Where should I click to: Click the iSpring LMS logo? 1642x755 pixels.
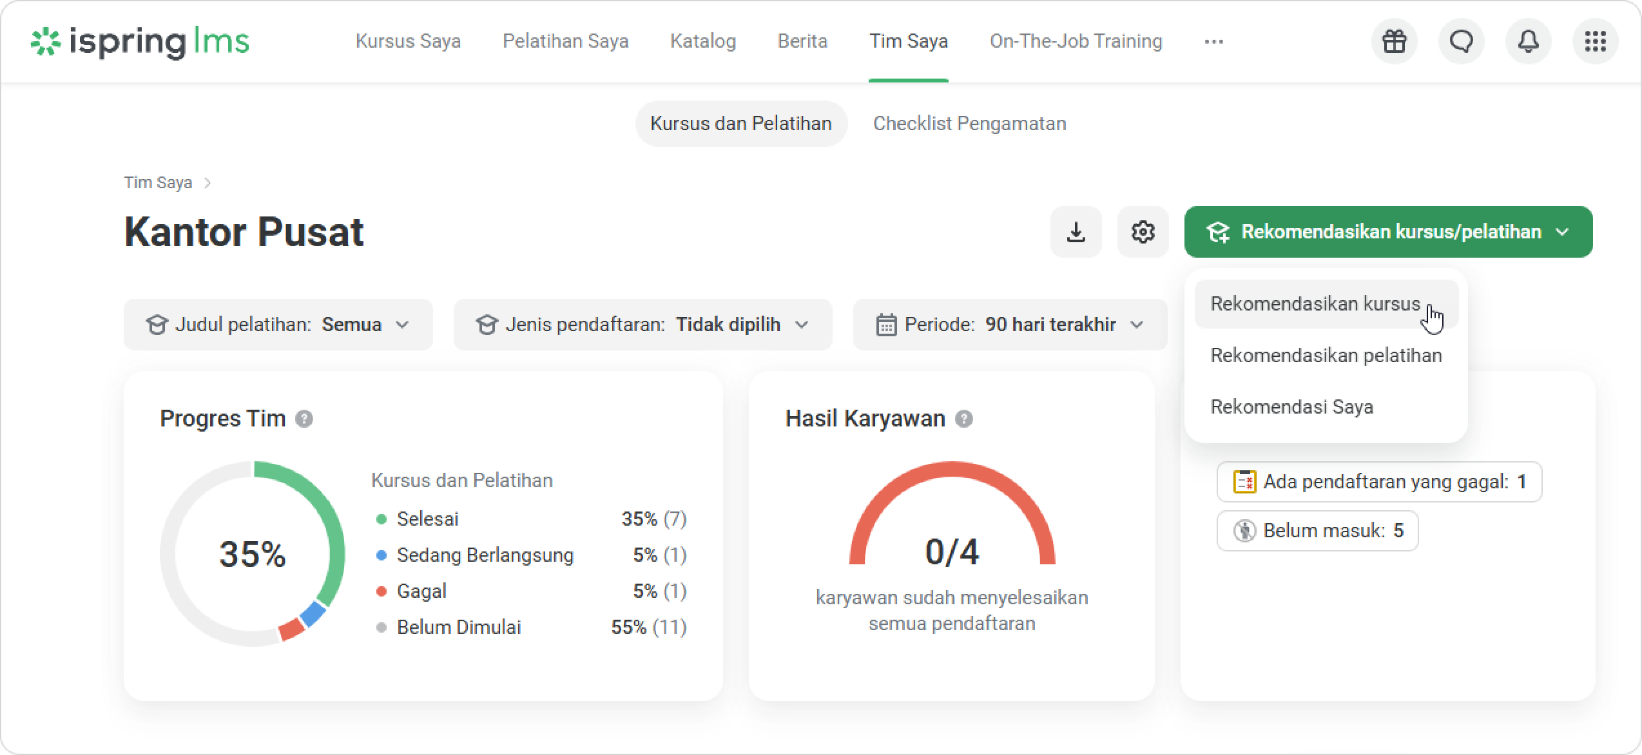pyautogui.click(x=140, y=42)
